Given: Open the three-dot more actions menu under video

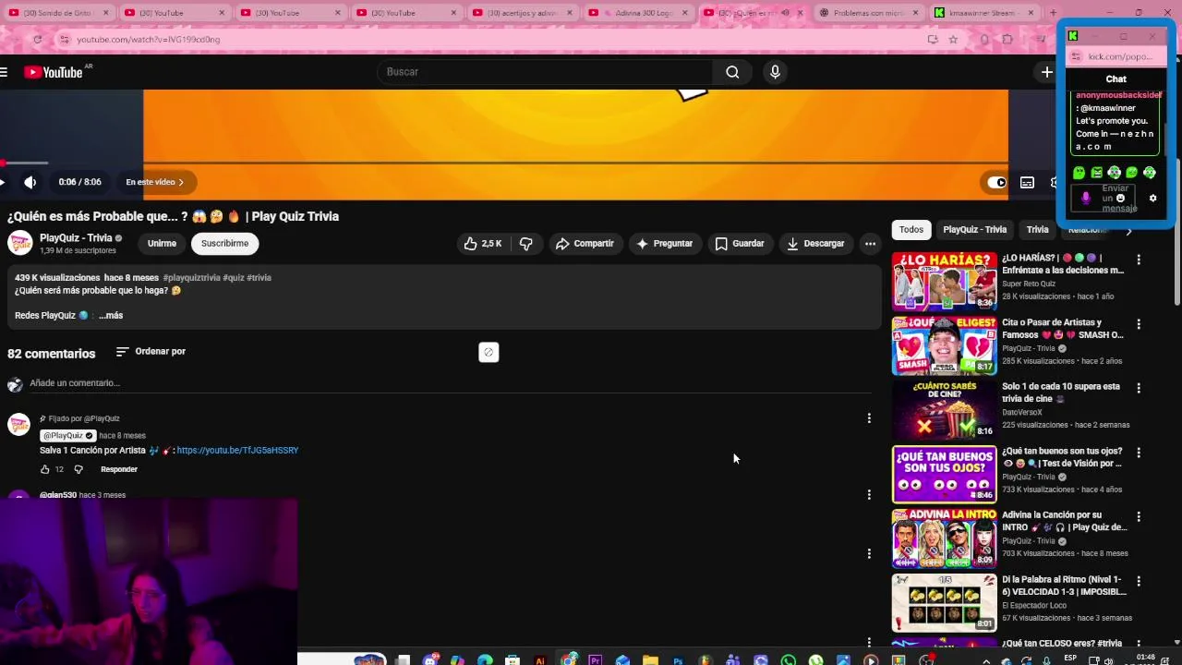Looking at the screenshot, I should tap(870, 244).
